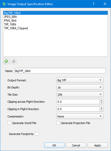111x151 pixels.
Task: Expand the Tile Size dropdown
Action: point(80,94)
